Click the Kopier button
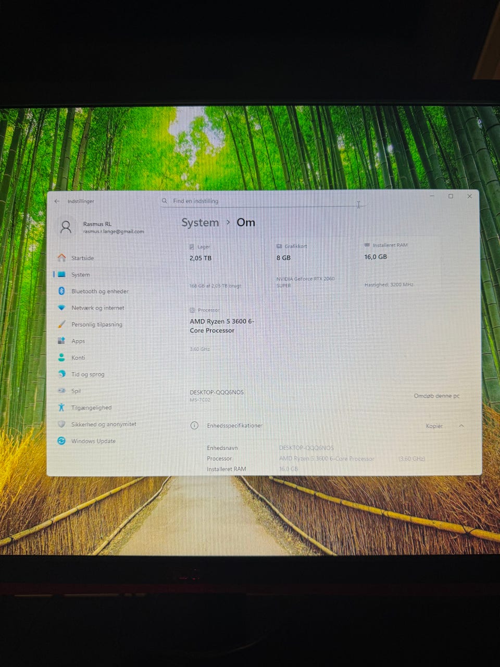This screenshot has height=667, width=500. point(434,426)
